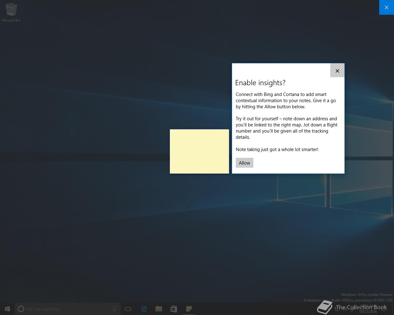Open File Explorer from the taskbar

point(159,309)
